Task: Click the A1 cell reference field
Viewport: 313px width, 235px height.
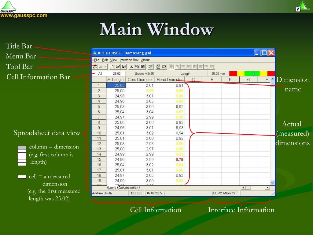Action: point(100,73)
